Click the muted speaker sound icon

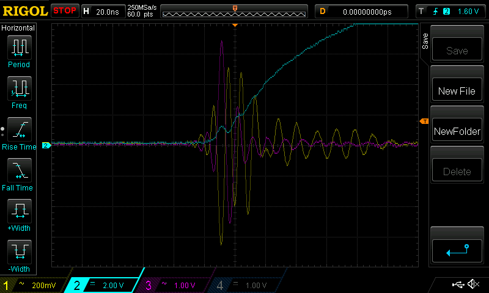coord(473,284)
